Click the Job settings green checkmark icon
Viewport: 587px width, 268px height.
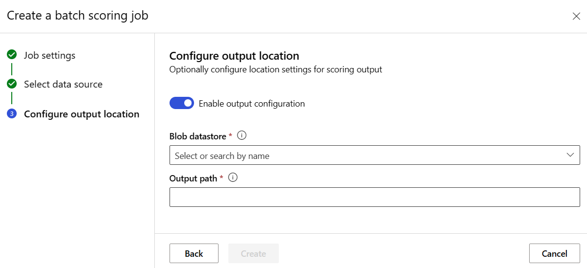12,55
